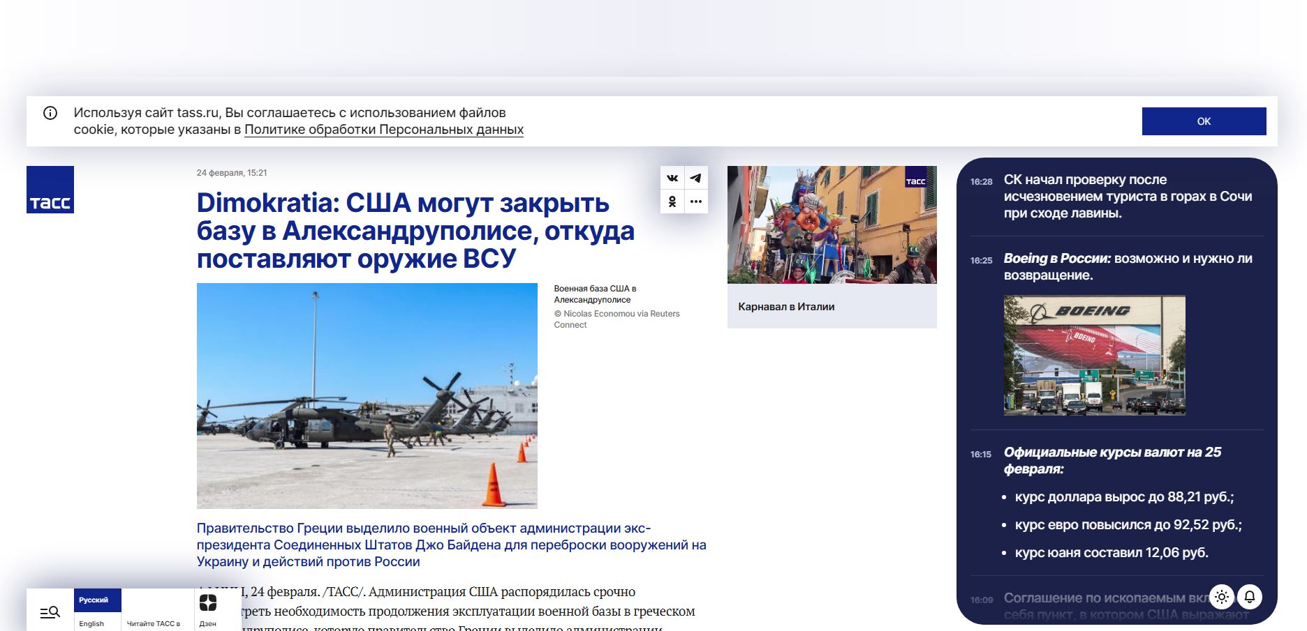Open more sharing options (three dots)
1307x631 pixels.
(x=696, y=202)
